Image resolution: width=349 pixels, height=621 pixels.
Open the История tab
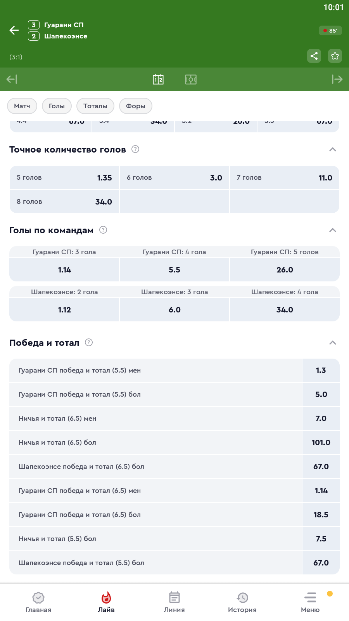coord(242,602)
